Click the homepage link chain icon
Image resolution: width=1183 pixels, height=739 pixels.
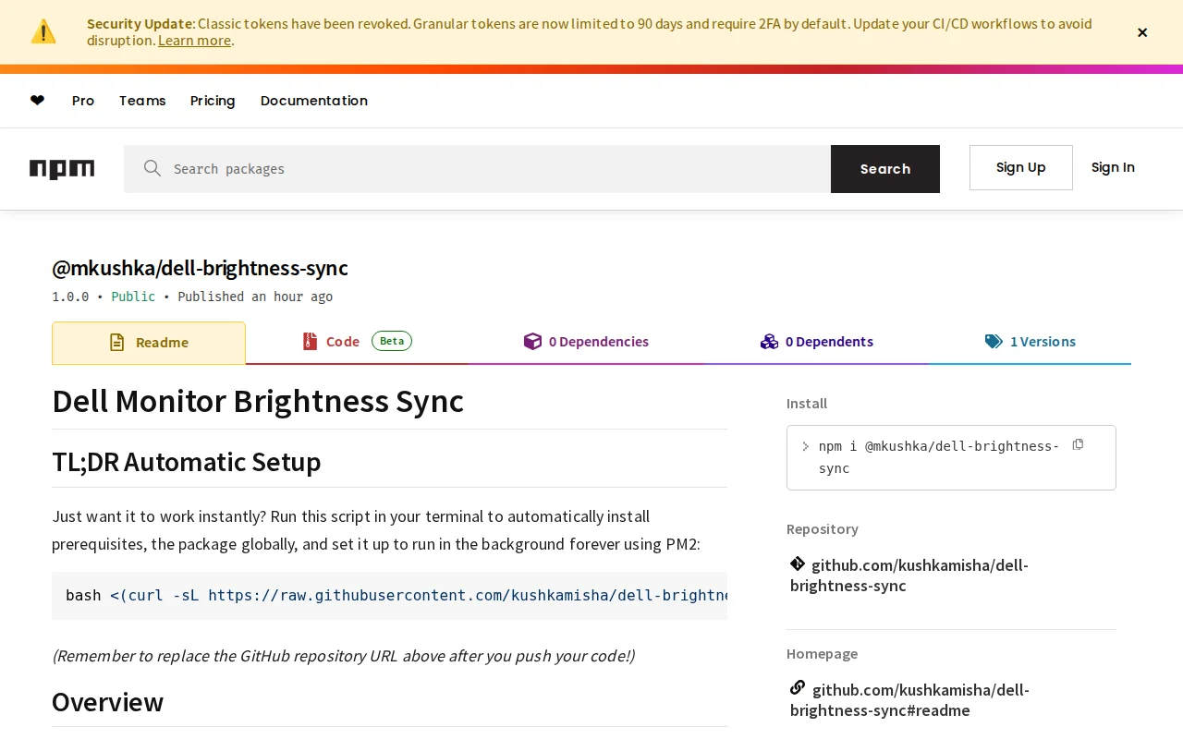(x=798, y=687)
